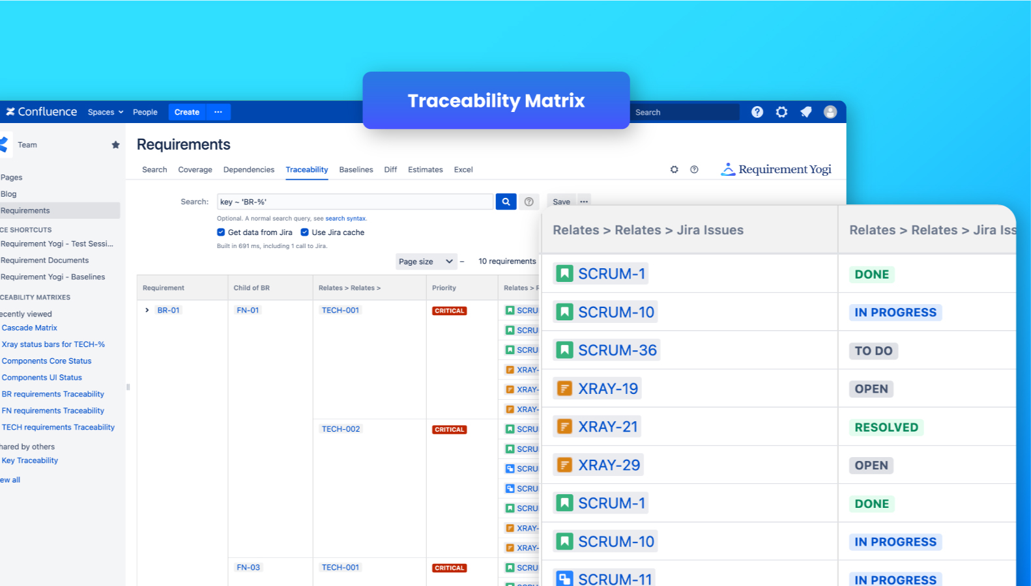Image resolution: width=1031 pixels, height=586 pixels.
Task: Open the Baselines tab
Action: click(356, 169)
